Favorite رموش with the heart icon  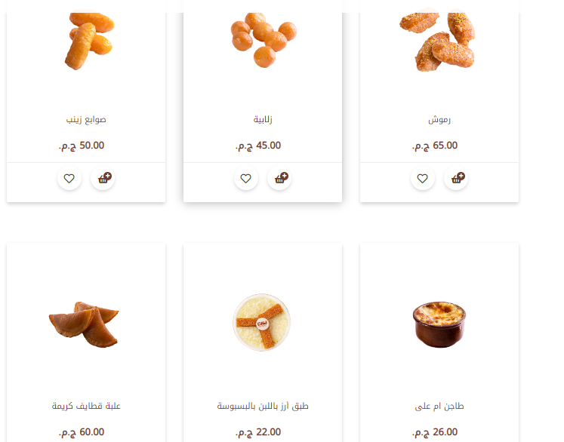click(x=423, y=178)
